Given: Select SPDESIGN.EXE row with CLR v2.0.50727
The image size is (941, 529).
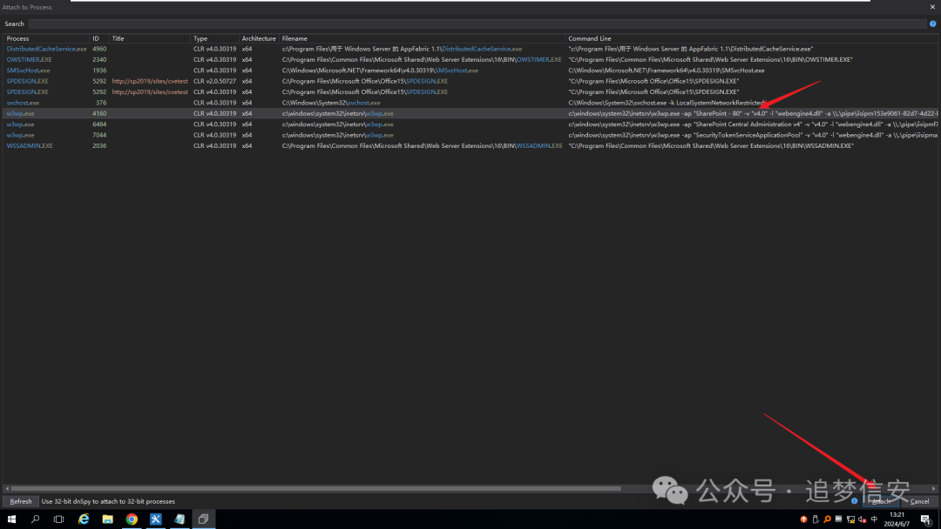Looking at the screenshot, I should [470, 82].
